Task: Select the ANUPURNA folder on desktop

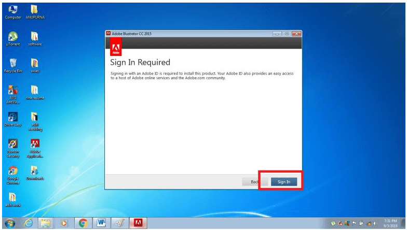Action: coord(35,9)
